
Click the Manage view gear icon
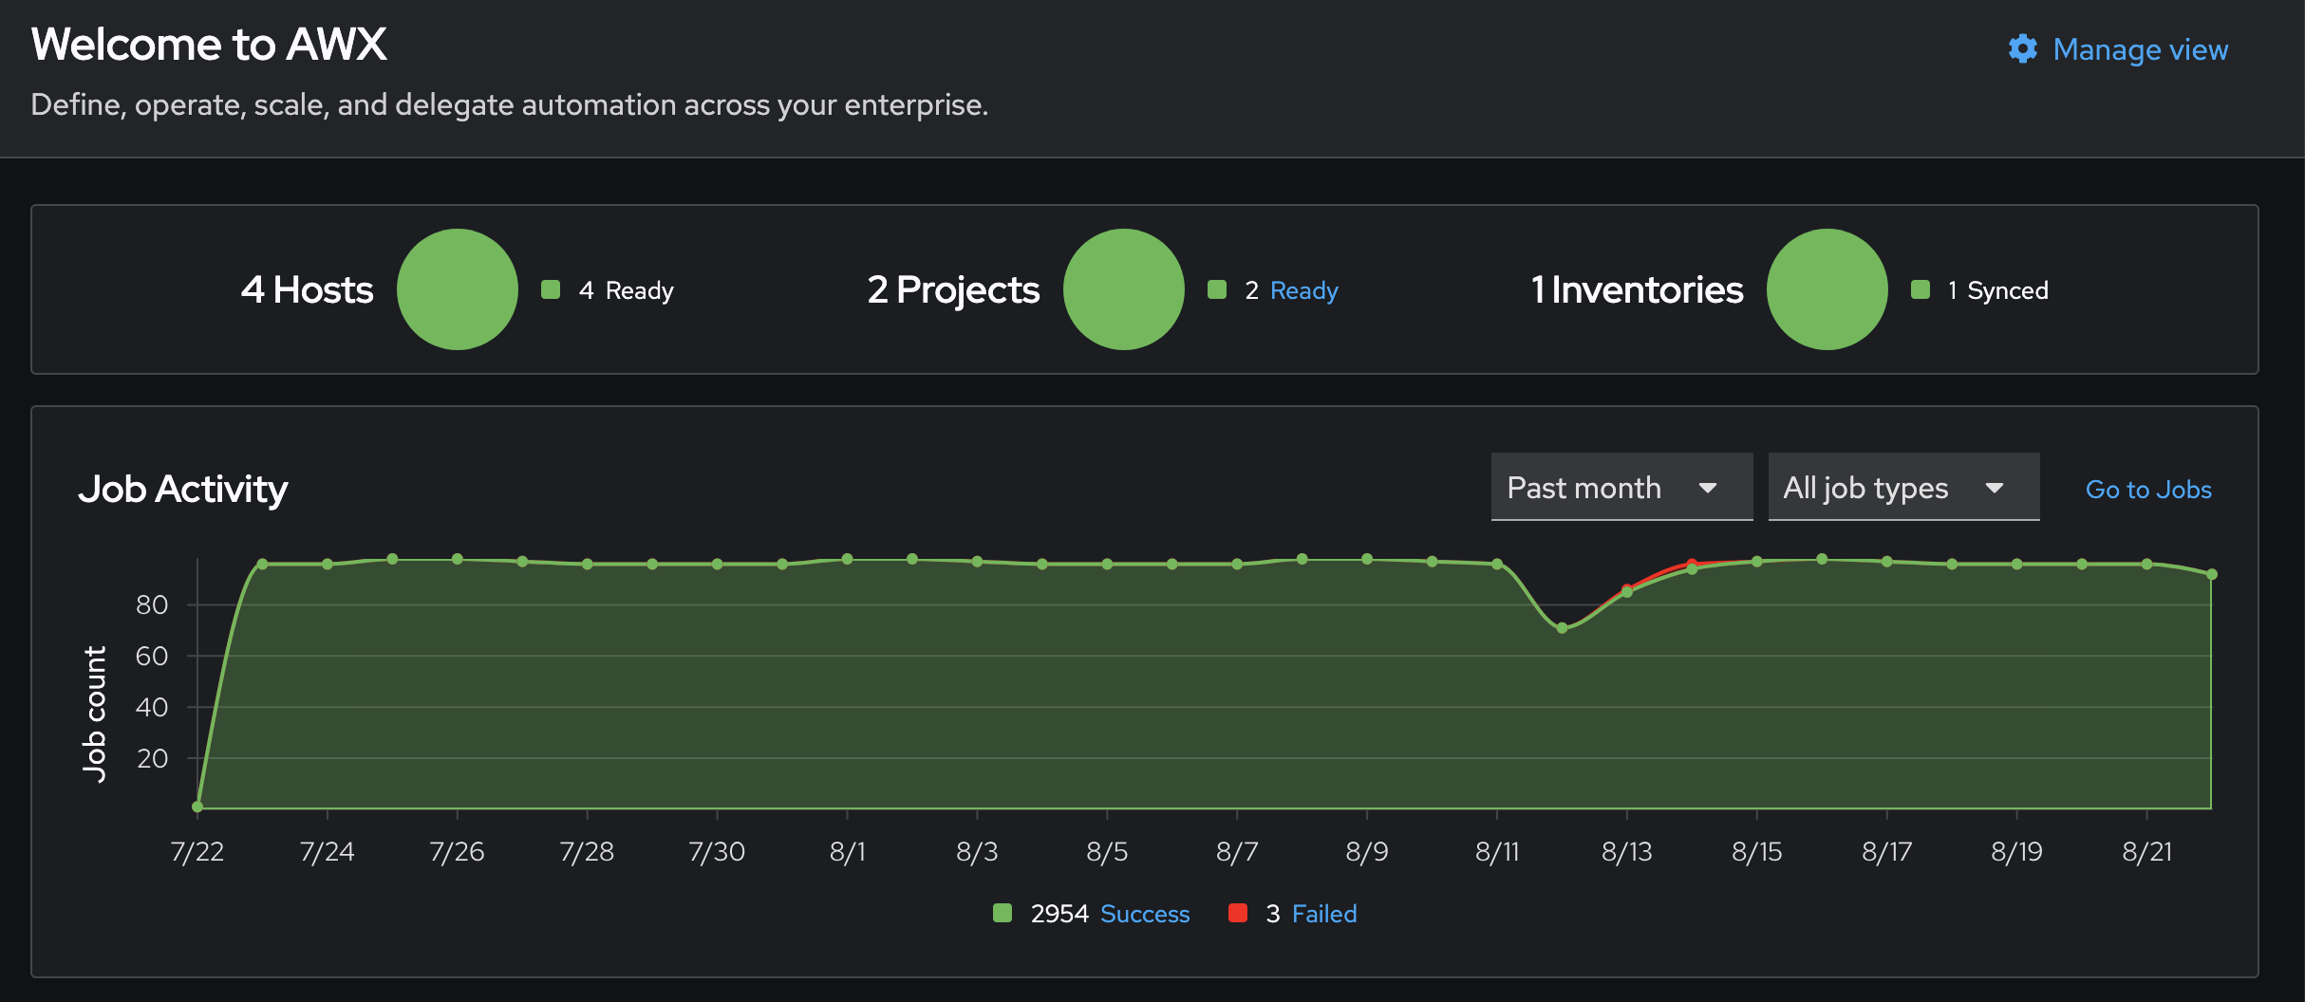point(2023,49)
